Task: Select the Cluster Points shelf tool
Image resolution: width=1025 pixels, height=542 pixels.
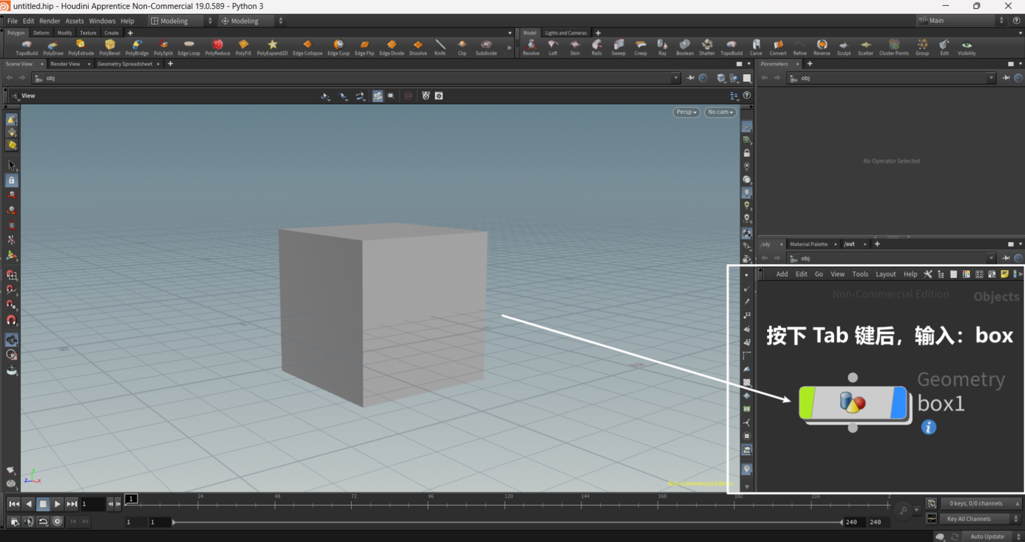Action: (x=894, y=47)
